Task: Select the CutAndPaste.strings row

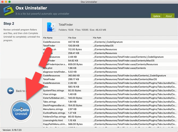Action: (x=110, y=113)
